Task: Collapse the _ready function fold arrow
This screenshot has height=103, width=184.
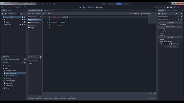Action: pos(52,22)
